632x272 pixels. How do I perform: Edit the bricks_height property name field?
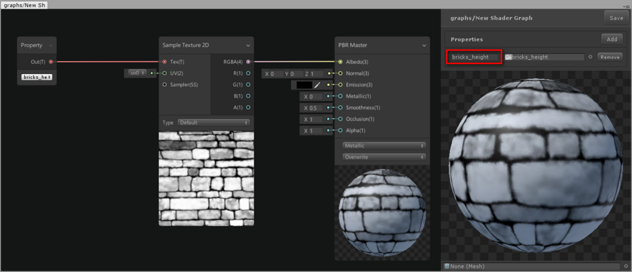pos(474,57)
